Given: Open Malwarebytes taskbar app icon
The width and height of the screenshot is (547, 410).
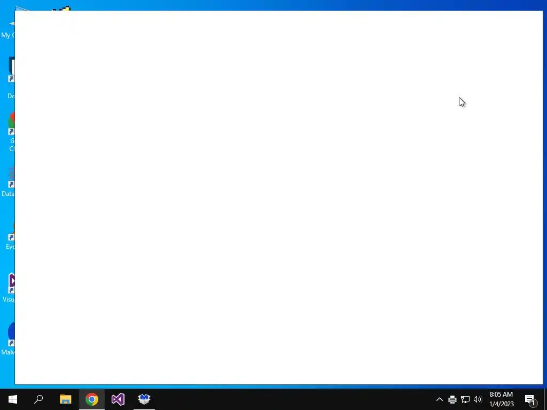Looking at the screenshot, I should (x=144, y=399).
